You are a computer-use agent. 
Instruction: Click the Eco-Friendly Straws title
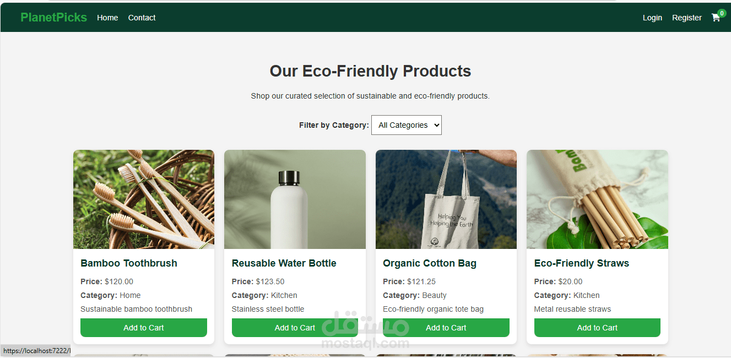coord(581,263)
